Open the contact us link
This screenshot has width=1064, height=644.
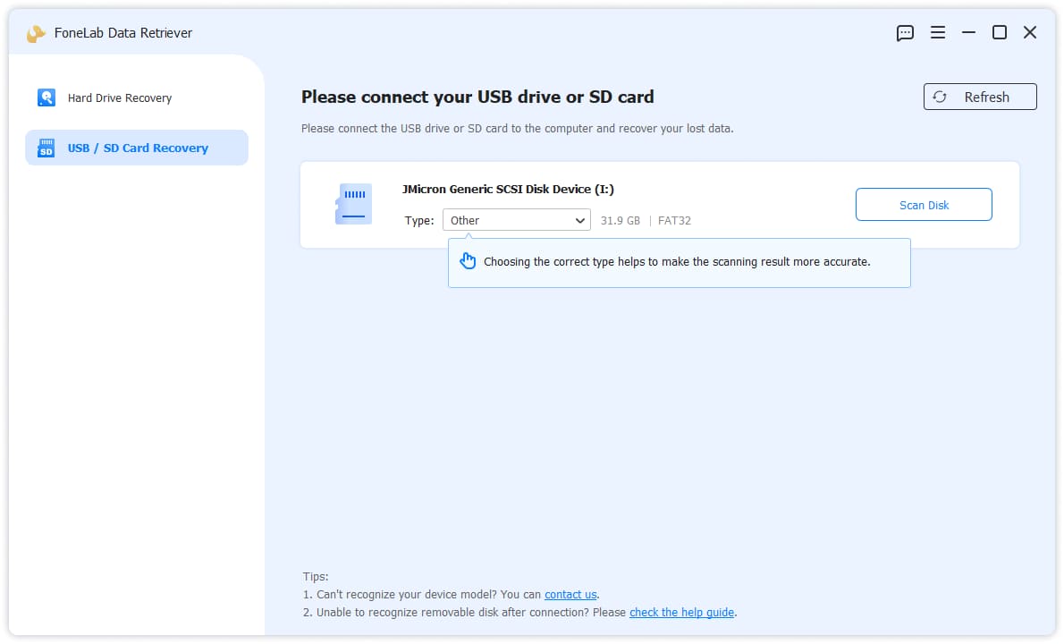570,595
